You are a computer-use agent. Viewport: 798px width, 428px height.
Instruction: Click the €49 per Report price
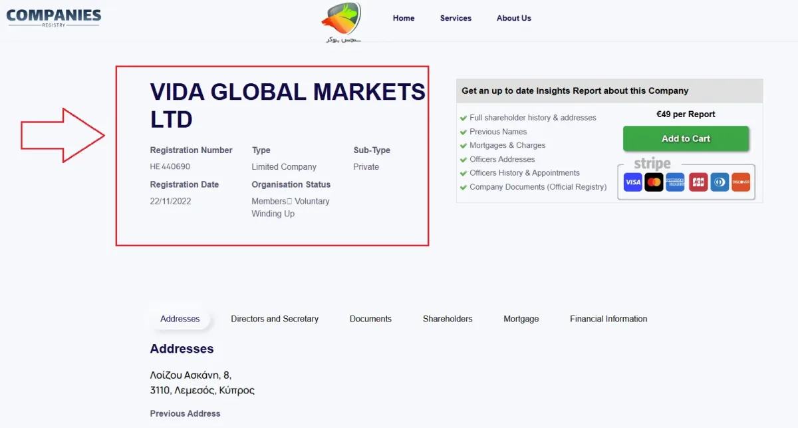click(x=686, y=114)
